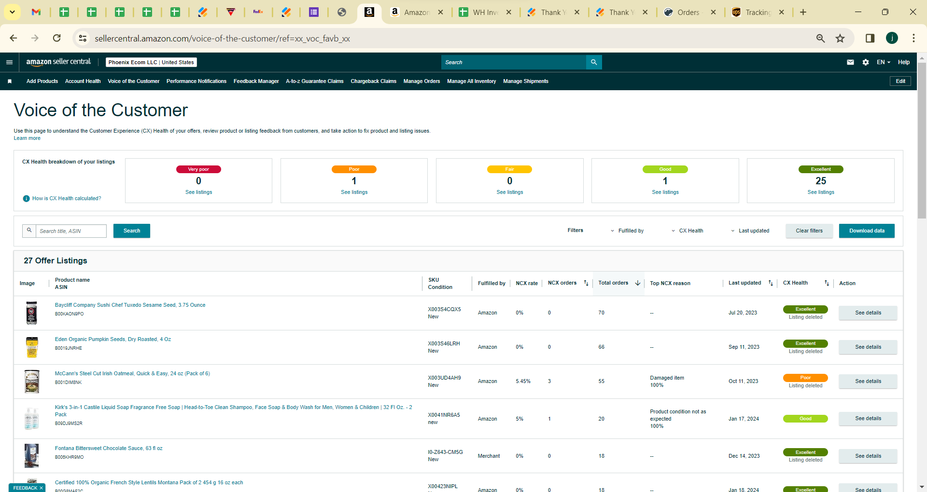Click the teal Search button
Viewport: 927px width, 492px height.
[132, 231]
